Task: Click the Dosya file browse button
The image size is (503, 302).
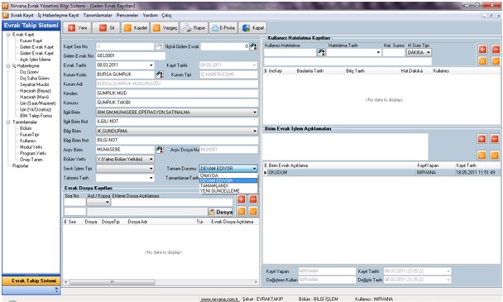Action: [x=221, y=212]
